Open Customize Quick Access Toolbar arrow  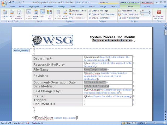point(23,2)
